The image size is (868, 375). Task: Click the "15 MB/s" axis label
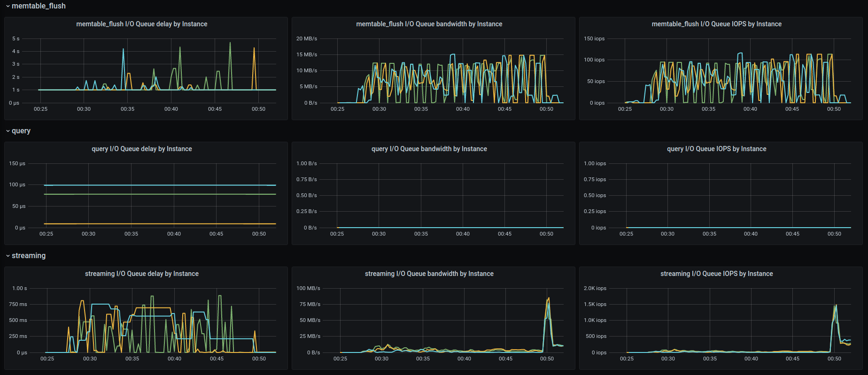click(x=307, y=54)
